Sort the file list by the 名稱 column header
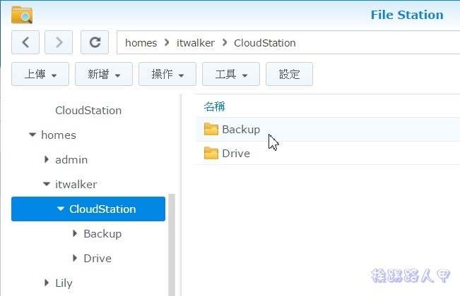Viewport: 460px width, 296px height. (214, 106)
